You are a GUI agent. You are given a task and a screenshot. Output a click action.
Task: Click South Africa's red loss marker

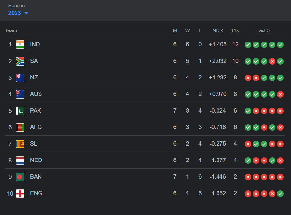(x=272, y=61)
